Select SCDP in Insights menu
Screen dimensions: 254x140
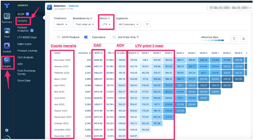tap(21, 14)
